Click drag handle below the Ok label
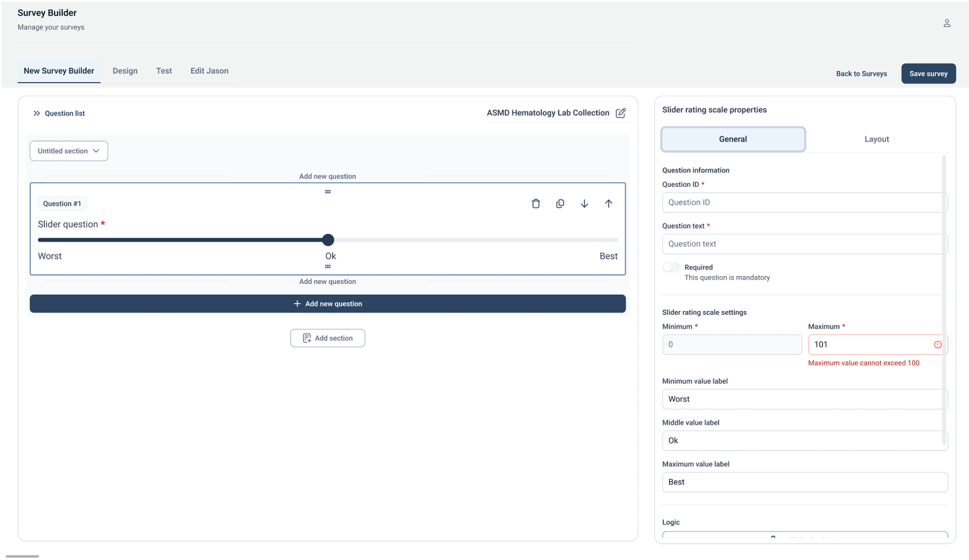 328,266
